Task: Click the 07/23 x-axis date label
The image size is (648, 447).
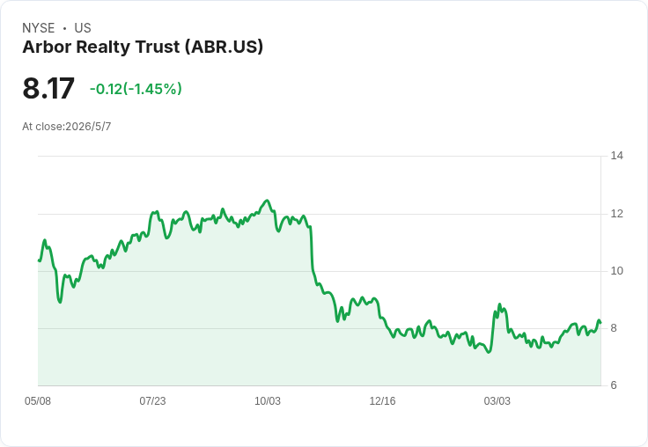Action: pos(152,401)
